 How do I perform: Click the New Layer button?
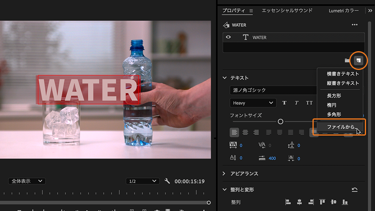click(358, 61)
